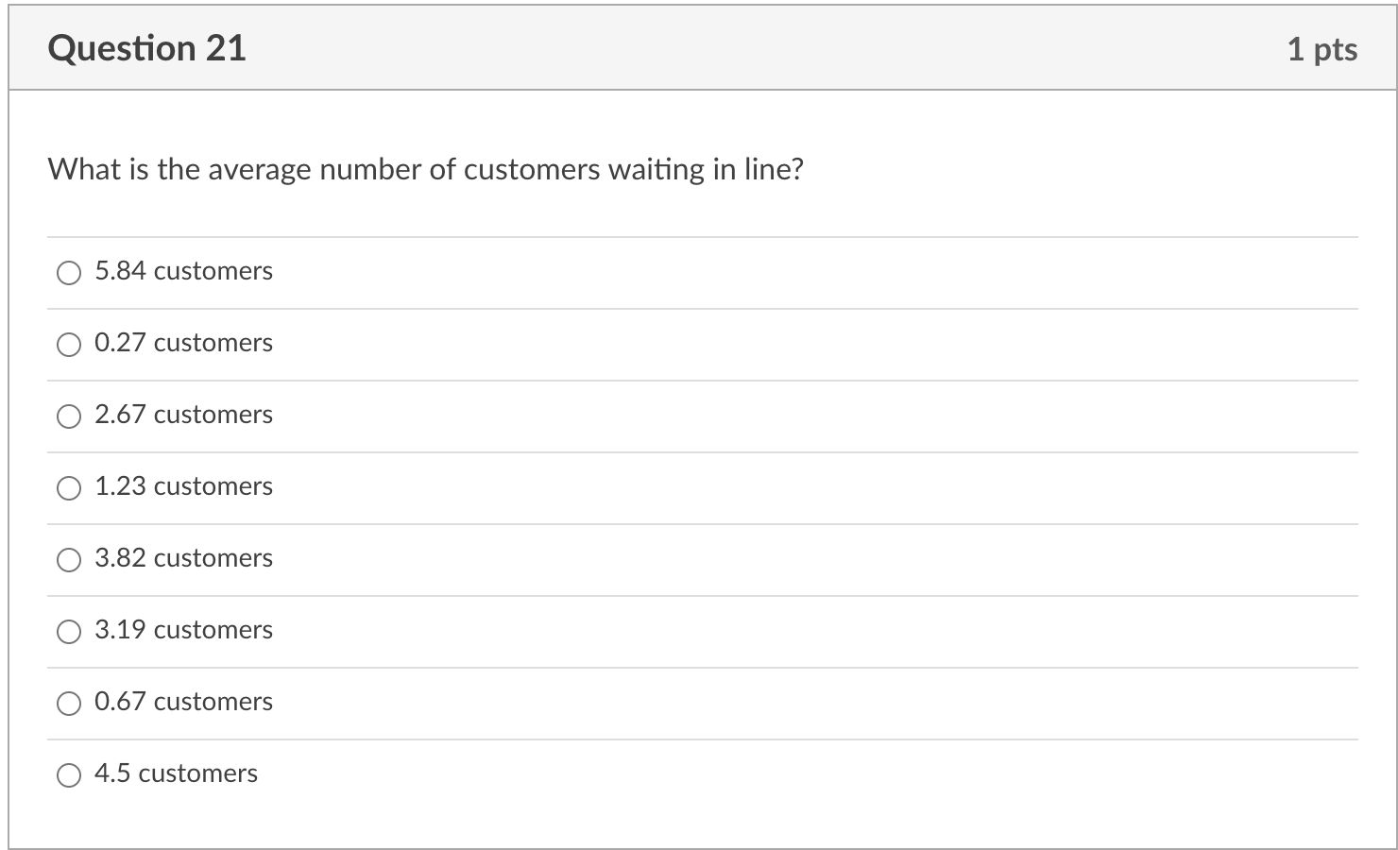Pick the 1.23 customers radio circle

click(69, 488)
